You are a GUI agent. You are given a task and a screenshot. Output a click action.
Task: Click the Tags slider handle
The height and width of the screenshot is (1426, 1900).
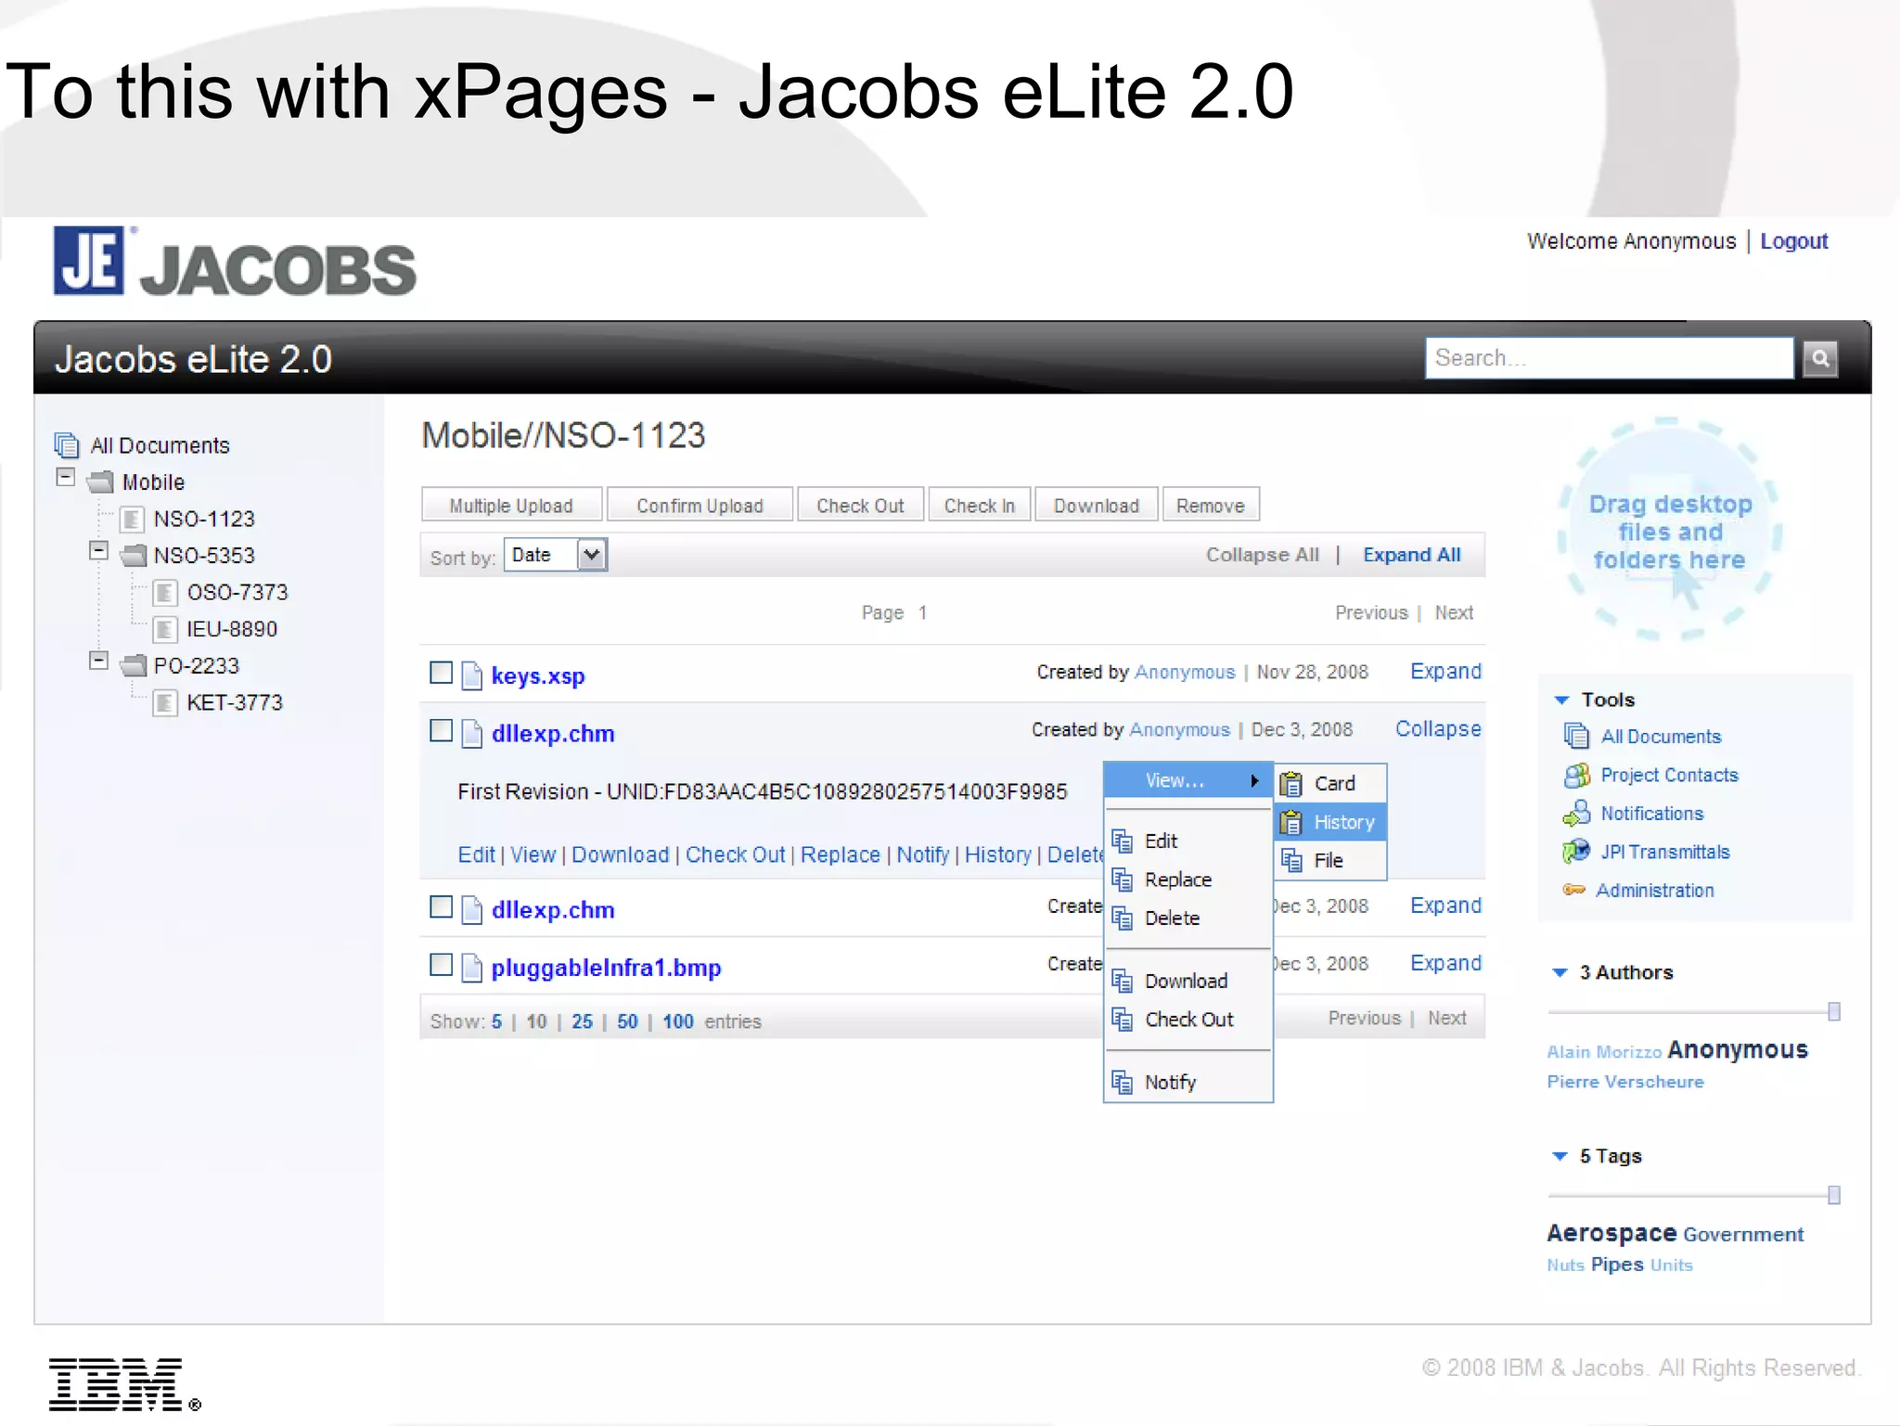point(1833,1196)
